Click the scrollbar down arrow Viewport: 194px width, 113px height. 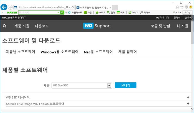(x=192, y=109)
